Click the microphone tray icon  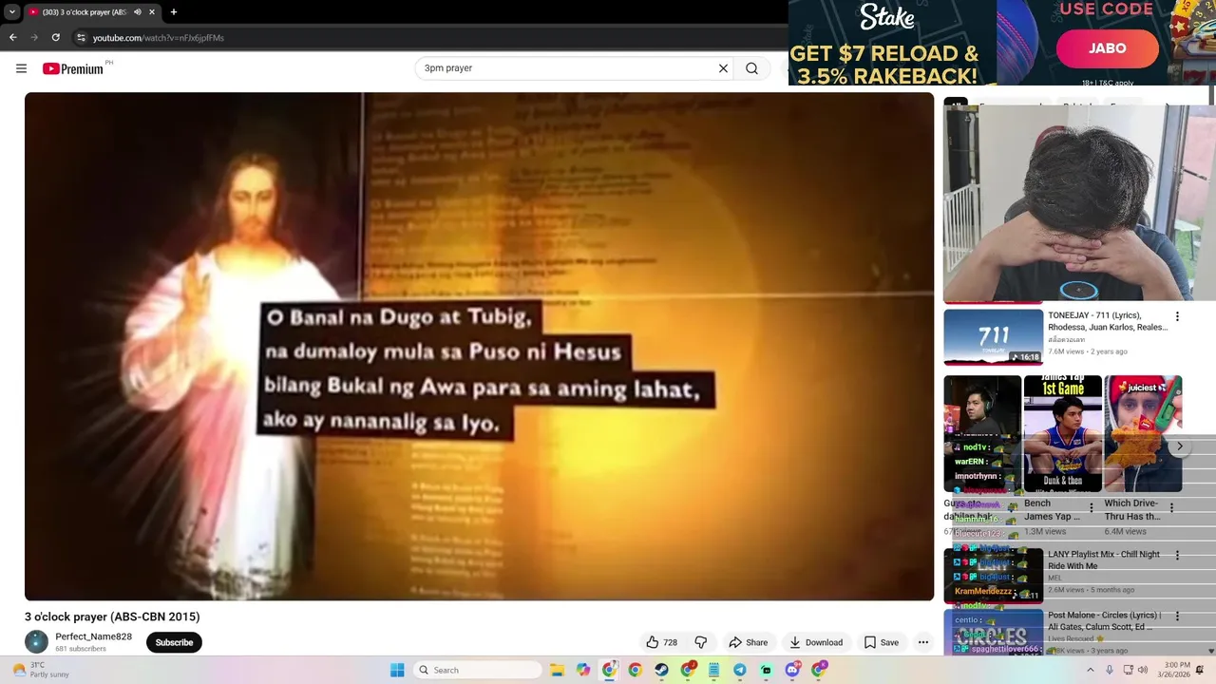tap(1109, 670)
